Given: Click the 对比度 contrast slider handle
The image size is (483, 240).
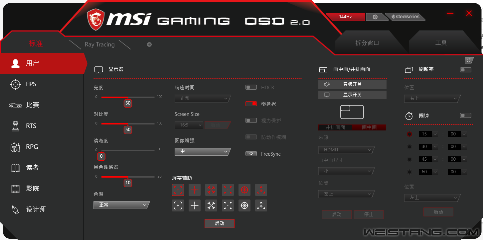Looking at the screenshot, I should [128, 130].
